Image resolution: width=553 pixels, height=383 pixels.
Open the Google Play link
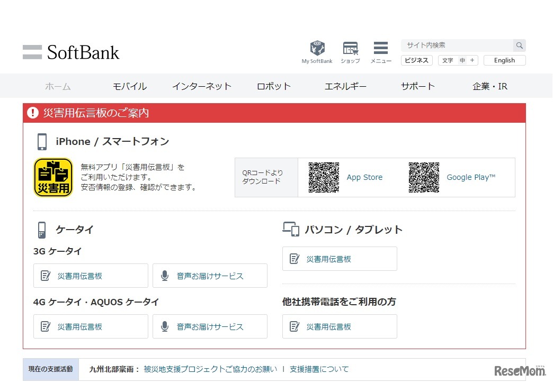click(471, 177)
